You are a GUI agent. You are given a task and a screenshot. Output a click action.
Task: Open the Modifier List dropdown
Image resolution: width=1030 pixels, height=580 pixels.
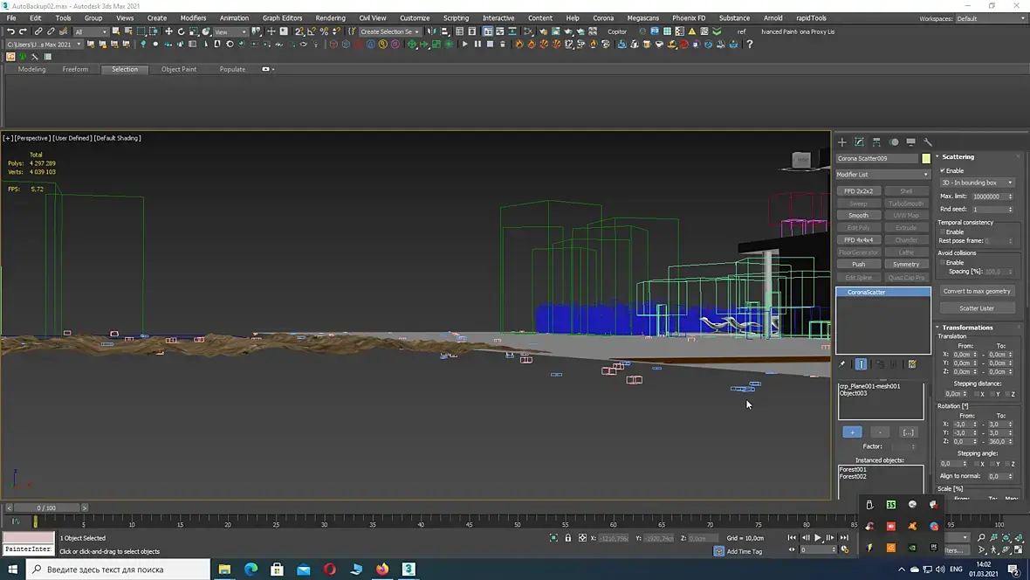(x=882, y=175)
